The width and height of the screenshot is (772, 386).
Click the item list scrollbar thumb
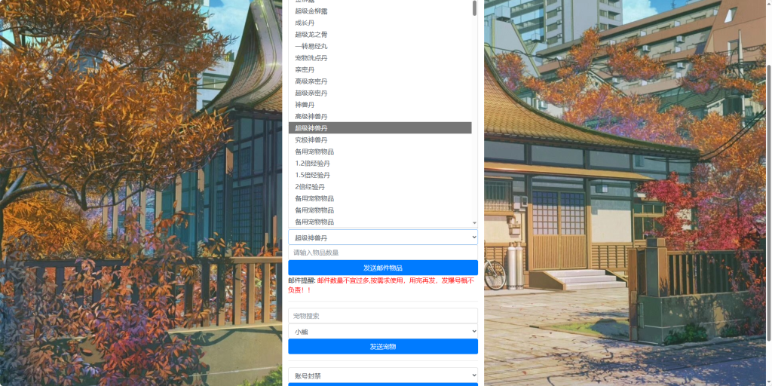[475, 8]
